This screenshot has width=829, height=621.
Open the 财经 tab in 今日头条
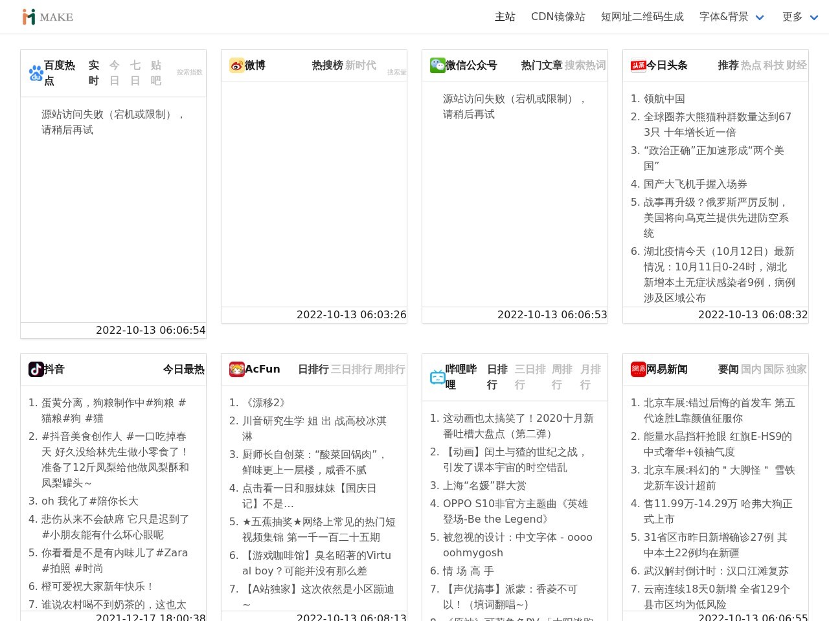click(x=797, y=65)
